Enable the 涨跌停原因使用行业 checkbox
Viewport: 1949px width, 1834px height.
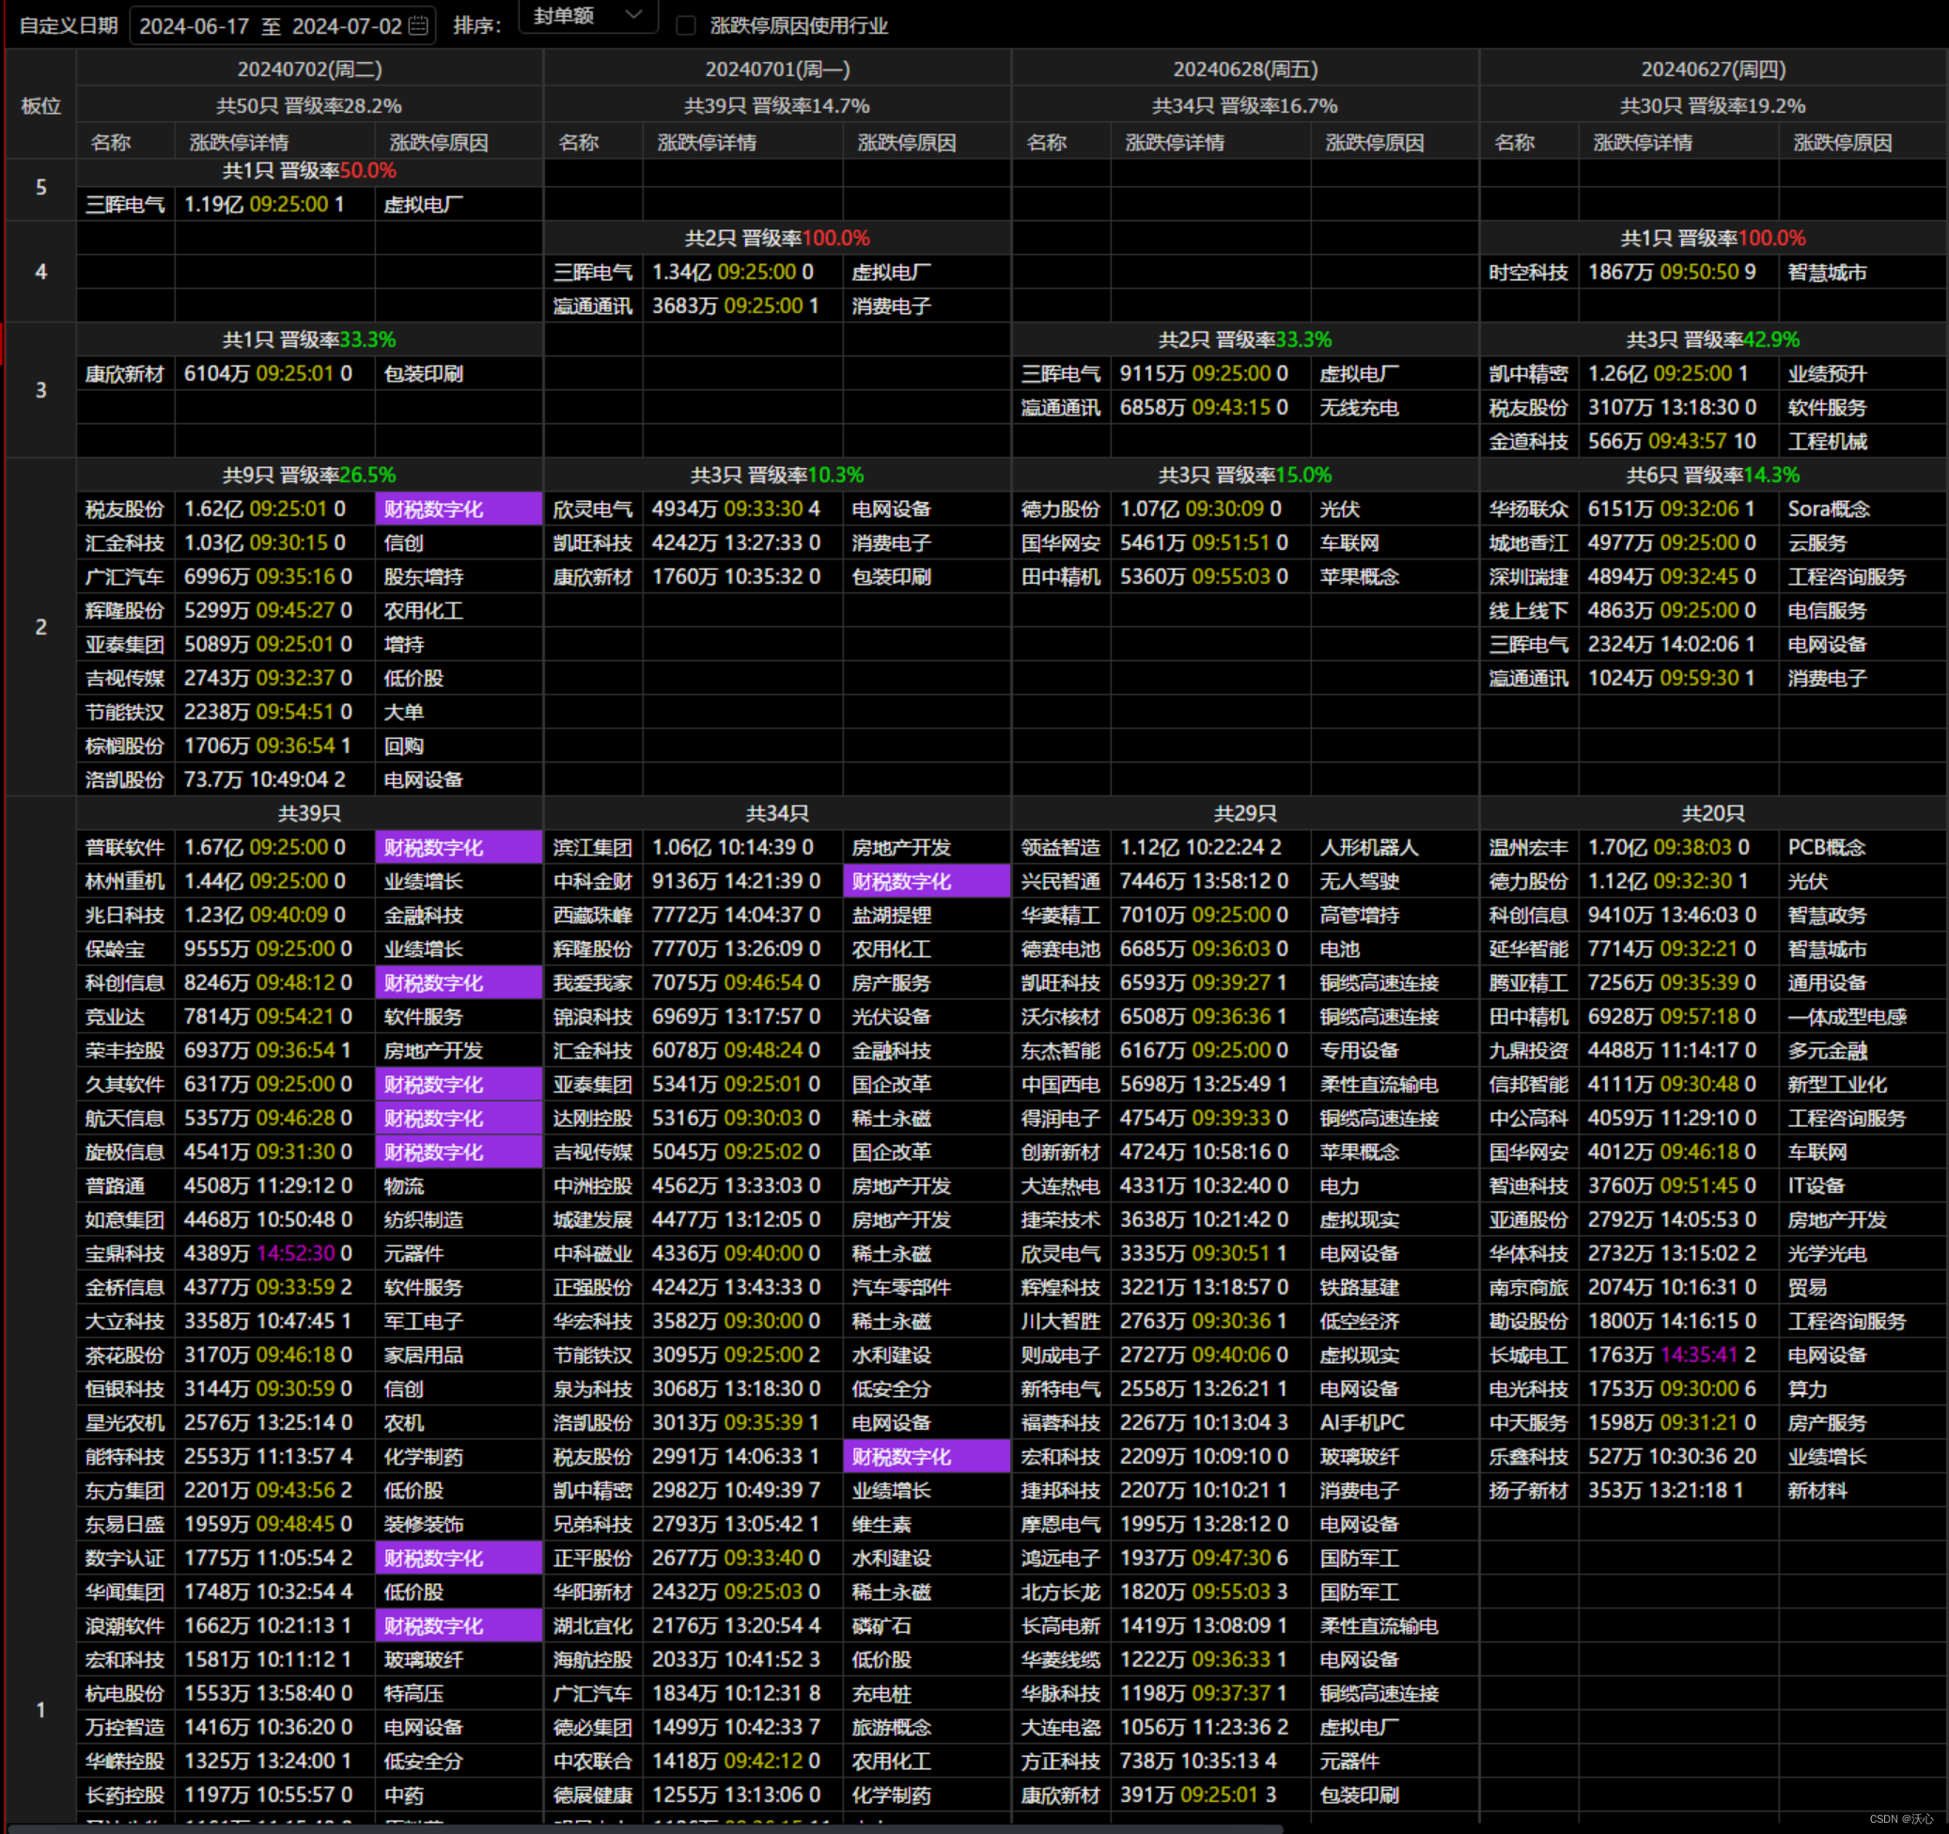click(686, 25)
